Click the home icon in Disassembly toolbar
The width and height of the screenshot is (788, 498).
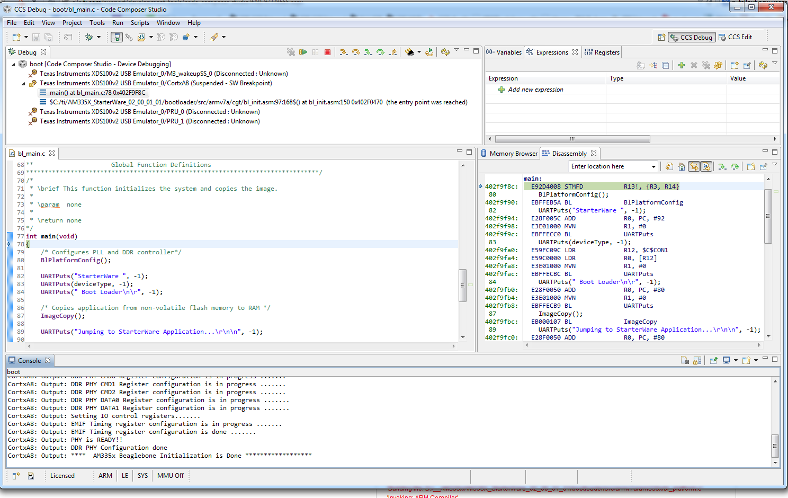coord(682,166)
